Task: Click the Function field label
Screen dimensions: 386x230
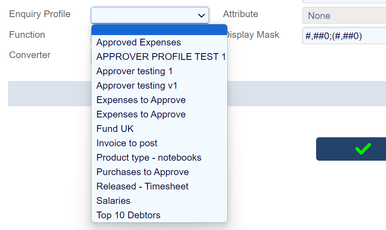Action: [27, 35]
